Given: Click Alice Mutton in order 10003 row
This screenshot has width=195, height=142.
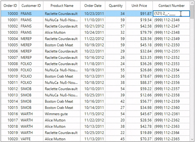Looking at the screenshot, I should (62, 32).
